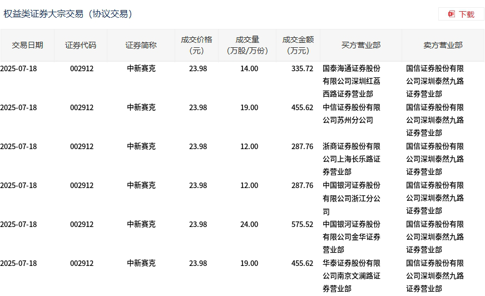Click buyer 华泰证券 南京文澜路 cell
Viewport: 485px width, 296px height.
coord(352,276)
